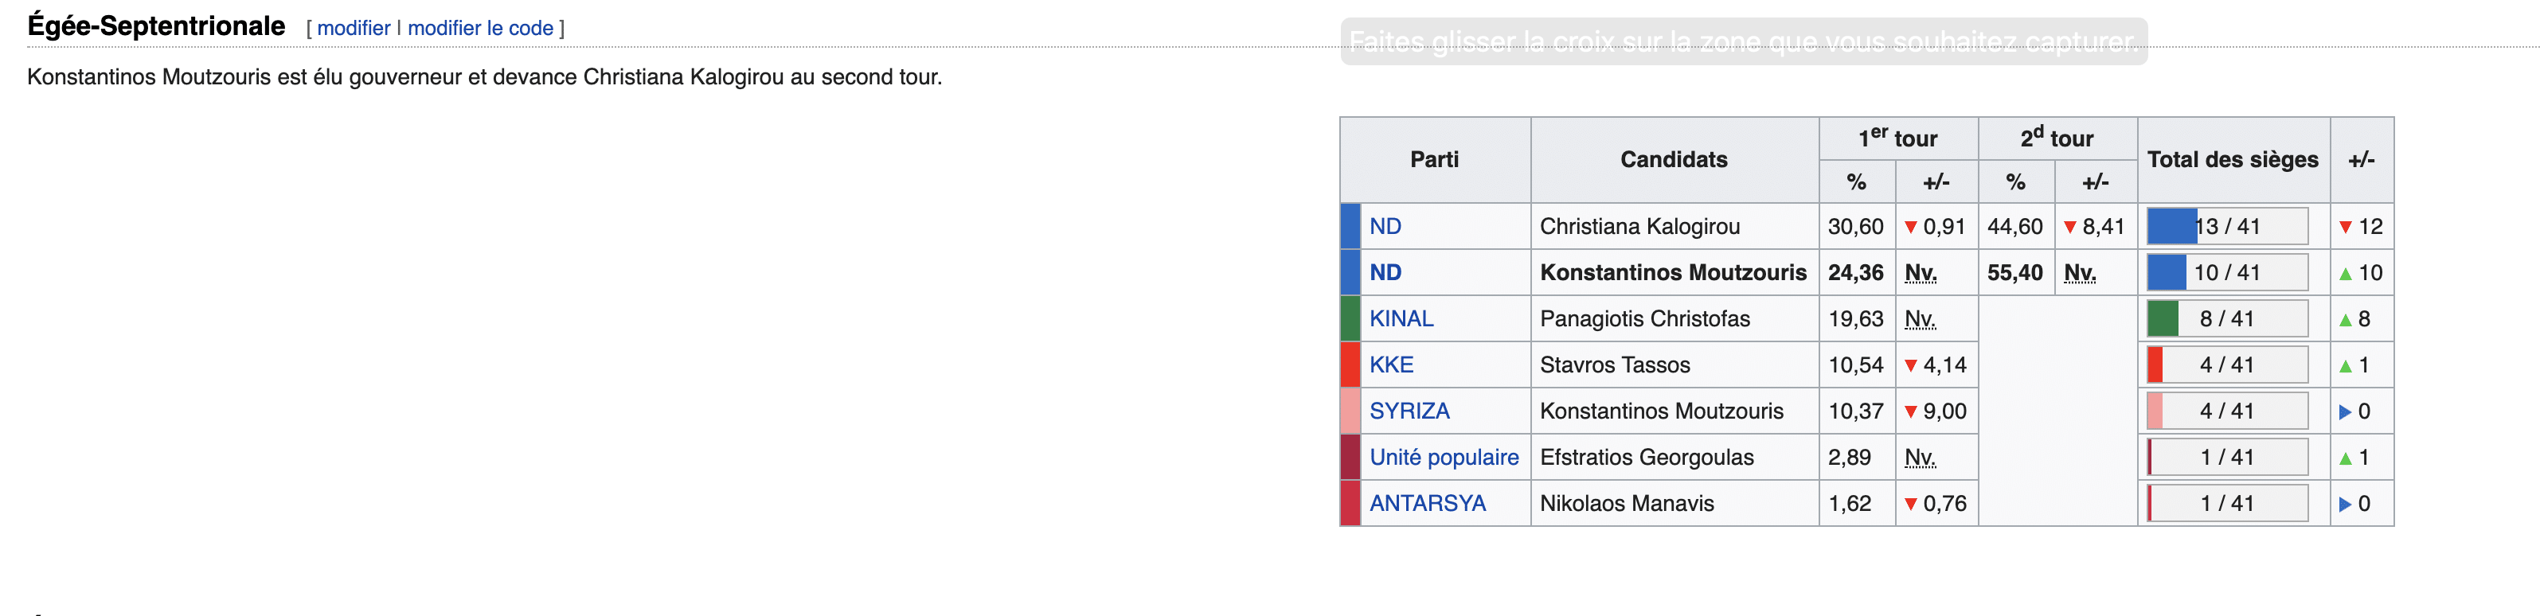Viewport: 2540px width, 616px height.
Task: Open the SYRIZA party link
Action: click(x=1409, y=412)
